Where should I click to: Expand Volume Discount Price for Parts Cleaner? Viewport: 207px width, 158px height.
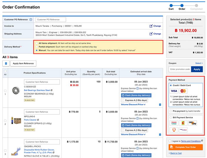(x=133, y=134)
